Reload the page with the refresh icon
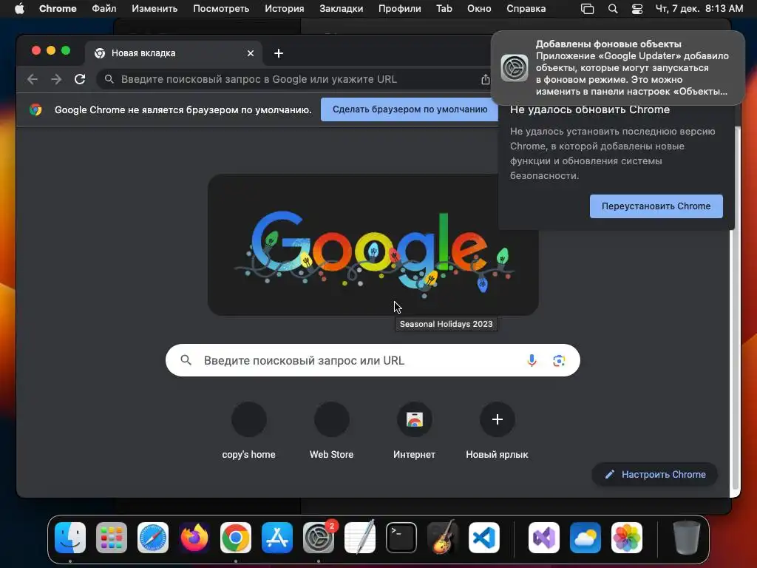This screenshot has height=568, width=757. [80, 79]
